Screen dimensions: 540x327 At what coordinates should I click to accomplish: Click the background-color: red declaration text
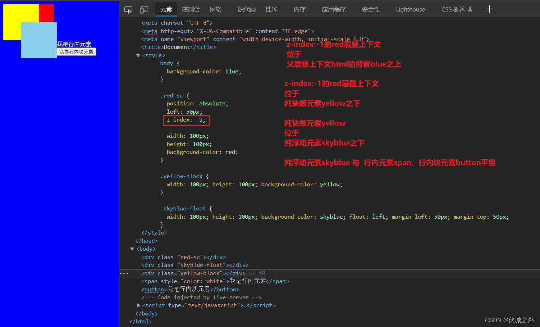tap(202, 152)
